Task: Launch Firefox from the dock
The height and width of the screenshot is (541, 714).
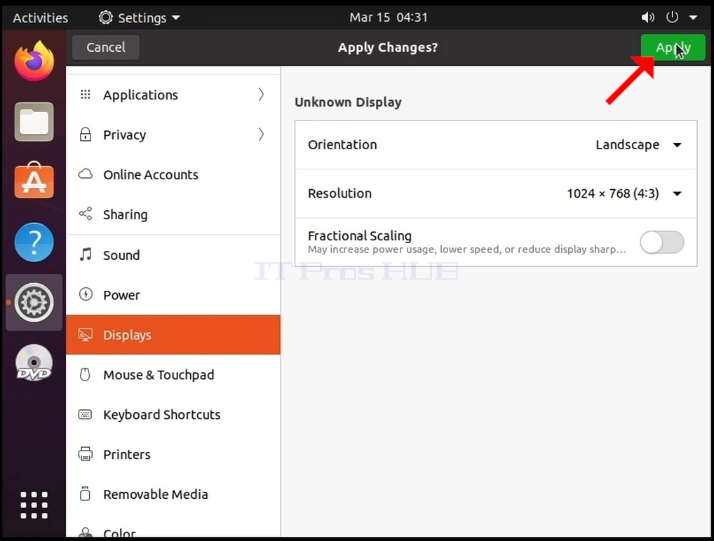Action: pos(34,61)
